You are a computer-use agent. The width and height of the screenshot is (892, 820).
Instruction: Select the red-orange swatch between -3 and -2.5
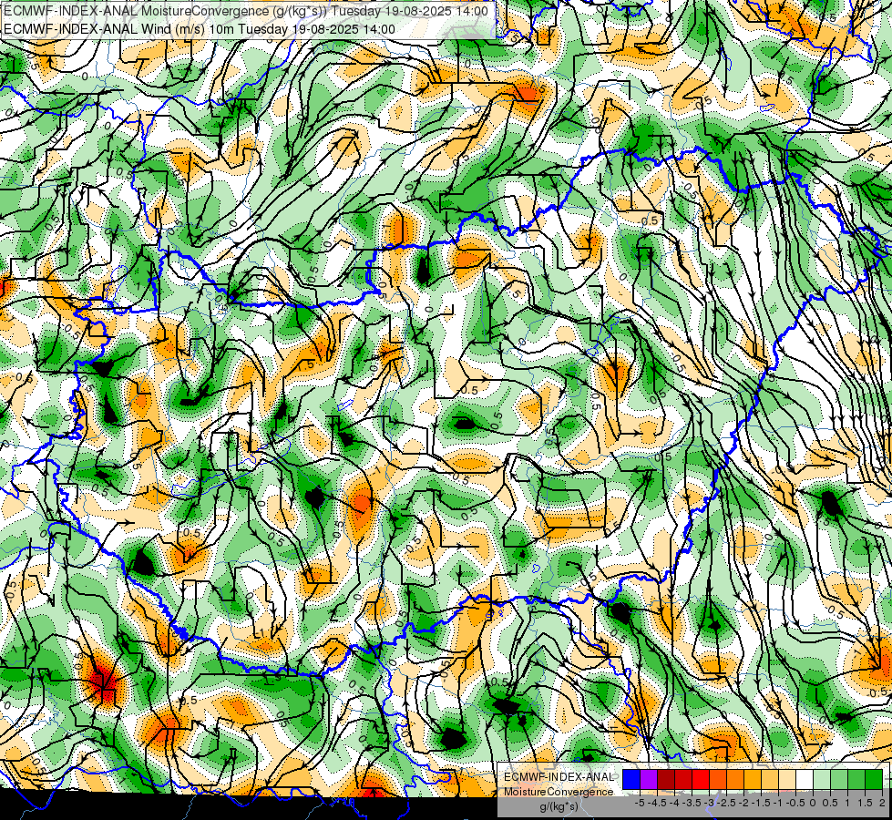click(x=718, y=780)
